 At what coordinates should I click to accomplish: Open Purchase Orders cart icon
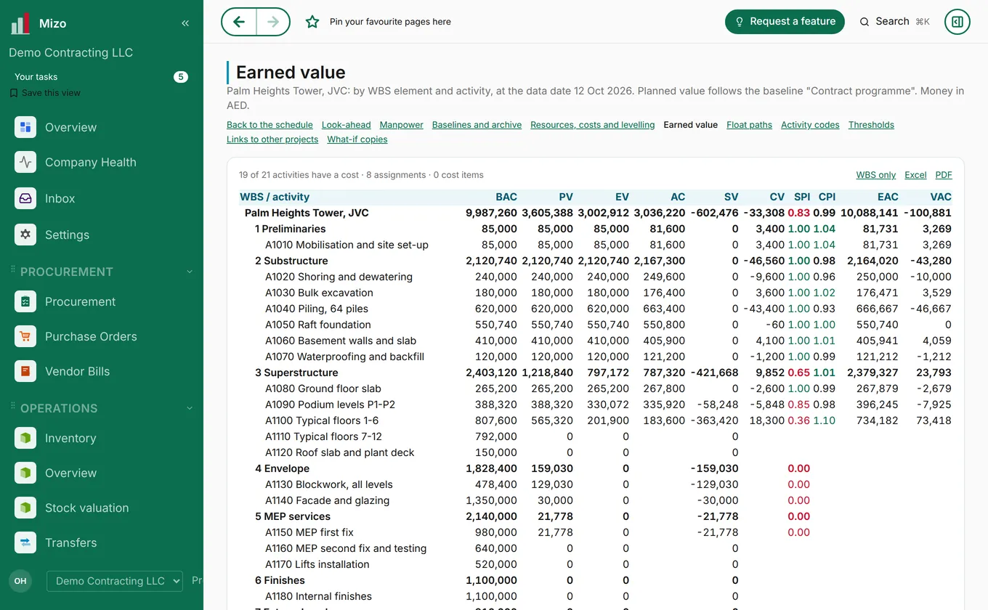[x=25, y=336]
